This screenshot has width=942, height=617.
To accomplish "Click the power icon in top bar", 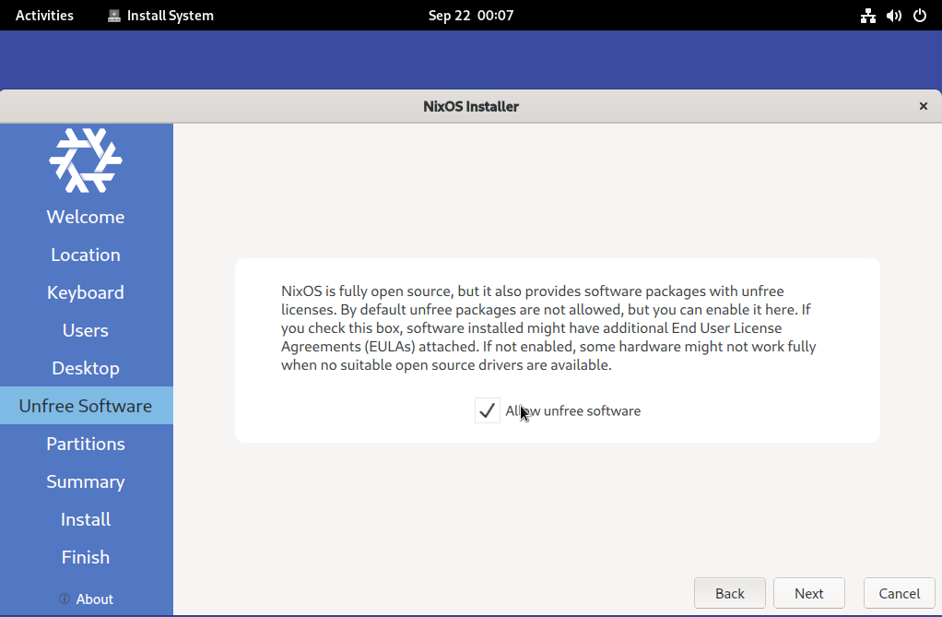I will [x=919, y=16].
